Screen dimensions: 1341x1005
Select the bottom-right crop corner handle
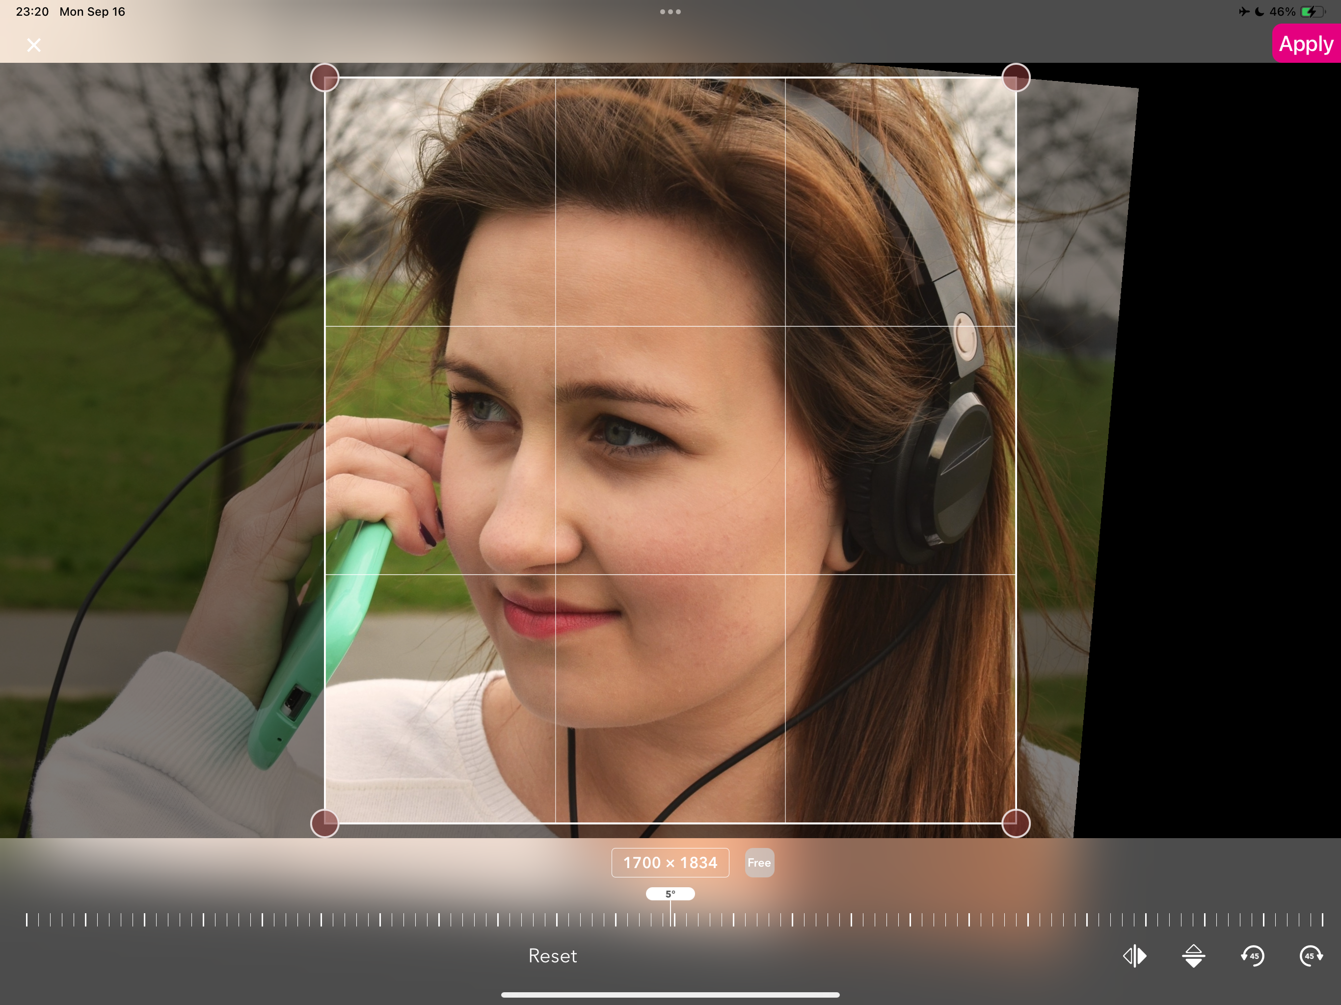pos(1016,823)
